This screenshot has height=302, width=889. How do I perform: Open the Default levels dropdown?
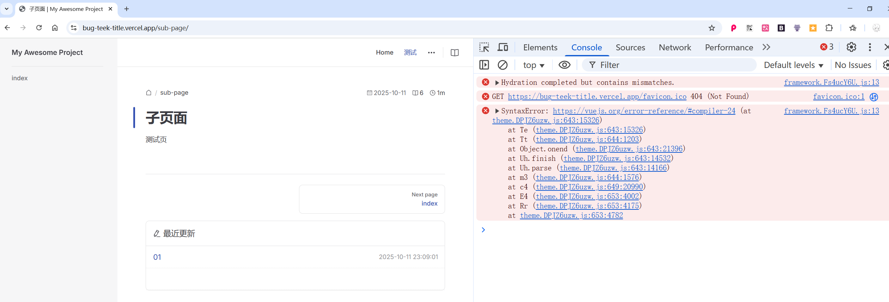[x=793, y=65]
